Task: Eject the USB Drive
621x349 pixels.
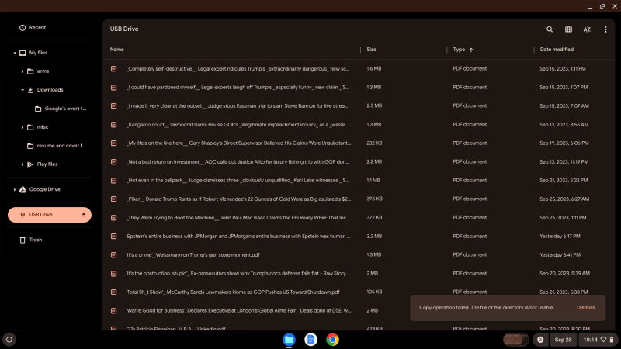Action: 84,215
